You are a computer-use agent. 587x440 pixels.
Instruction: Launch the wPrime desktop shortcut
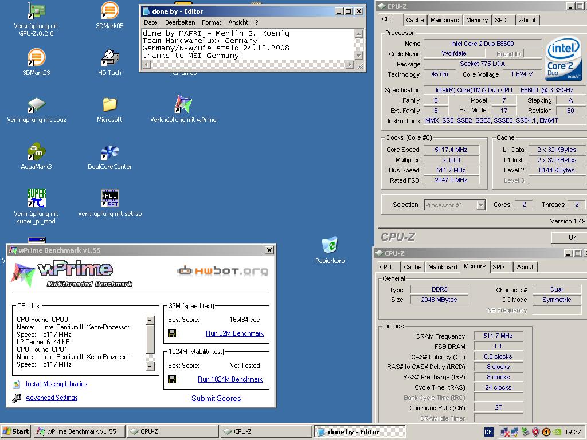[x=183, y=109]
